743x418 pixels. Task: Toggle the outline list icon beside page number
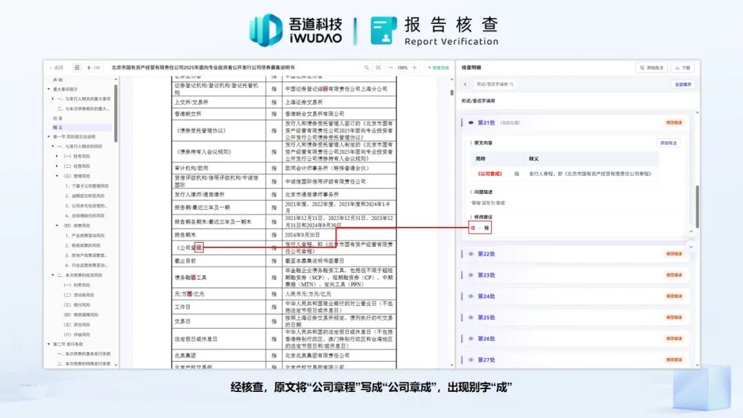pyautogui.click(x=77, y=67)
